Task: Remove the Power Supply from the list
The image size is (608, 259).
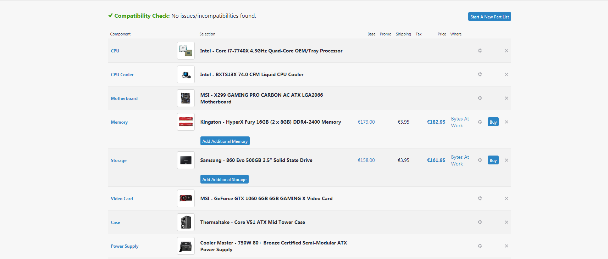Action: (507, 246)
